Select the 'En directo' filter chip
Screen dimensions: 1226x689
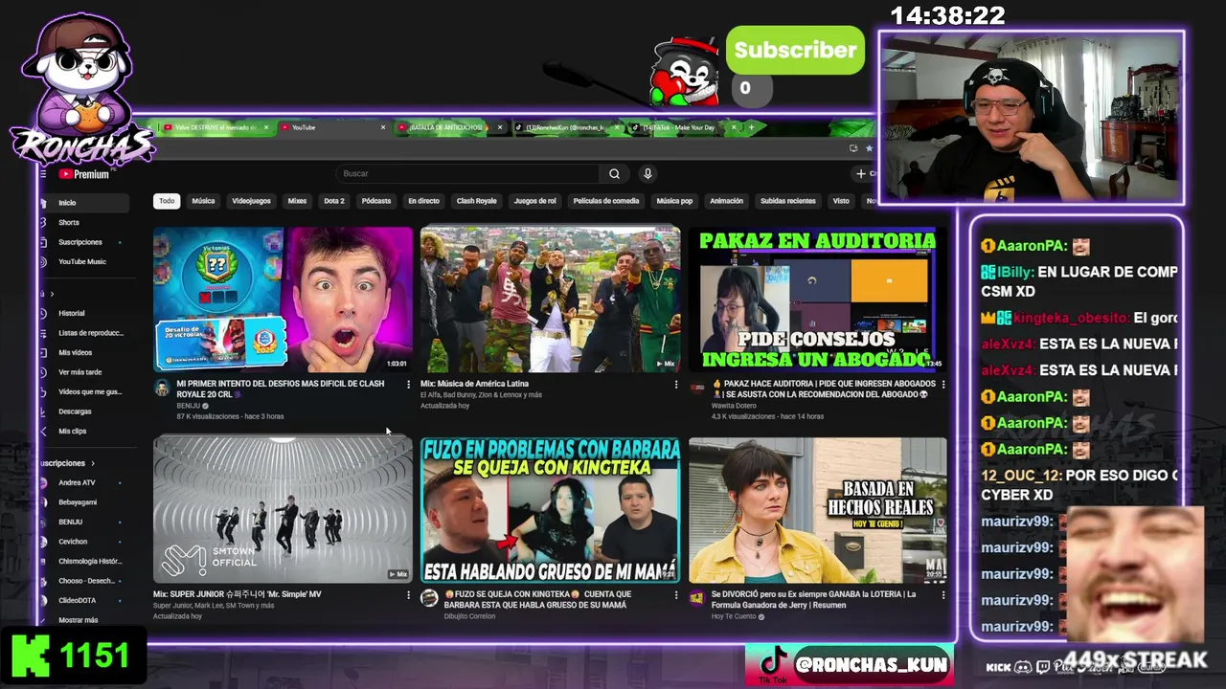pyautogui.click(x=423, y=201)
